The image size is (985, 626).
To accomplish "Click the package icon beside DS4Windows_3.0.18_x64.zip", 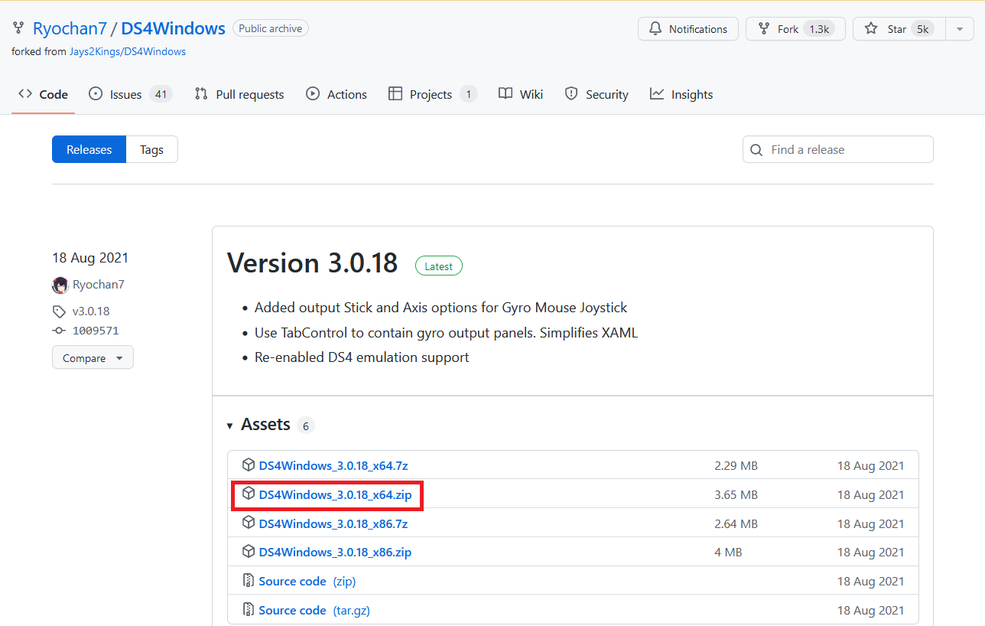I will coord(249,494).
